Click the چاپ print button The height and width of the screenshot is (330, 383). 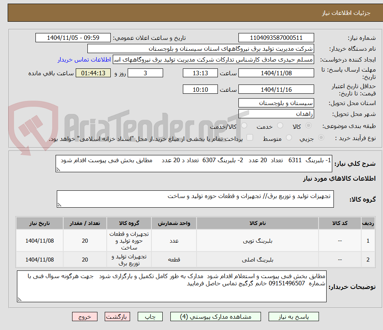point(150,317)
